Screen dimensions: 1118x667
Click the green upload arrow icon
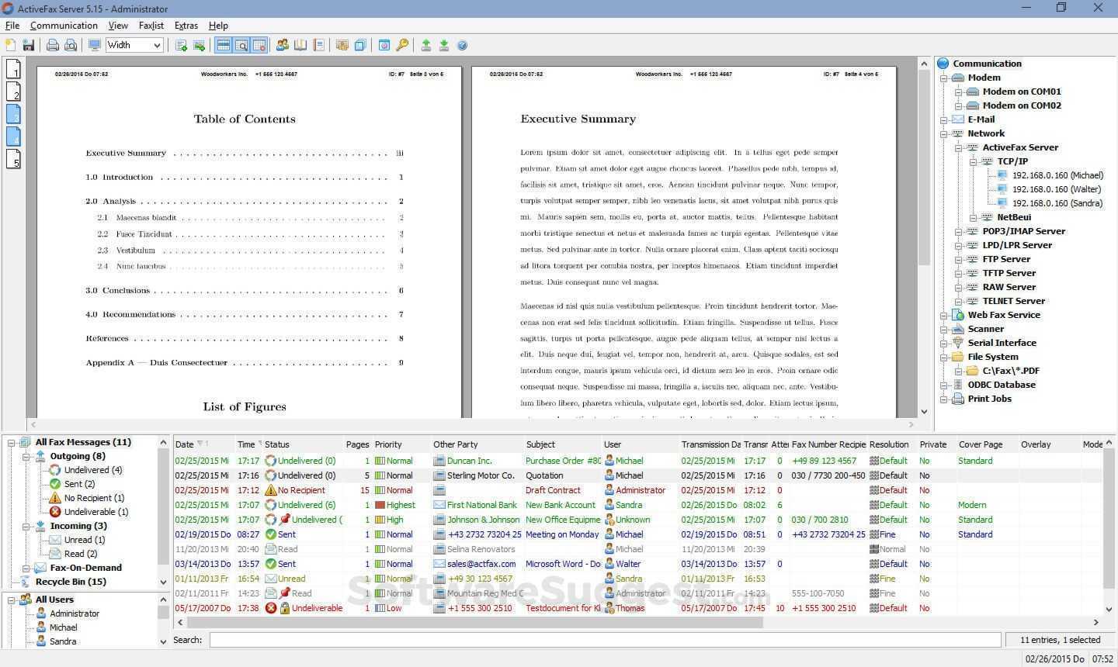pos(426,45)
